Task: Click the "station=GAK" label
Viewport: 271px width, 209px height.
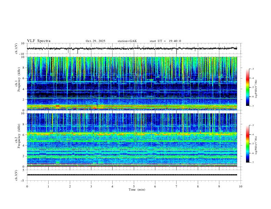Action: coord(127,41)
